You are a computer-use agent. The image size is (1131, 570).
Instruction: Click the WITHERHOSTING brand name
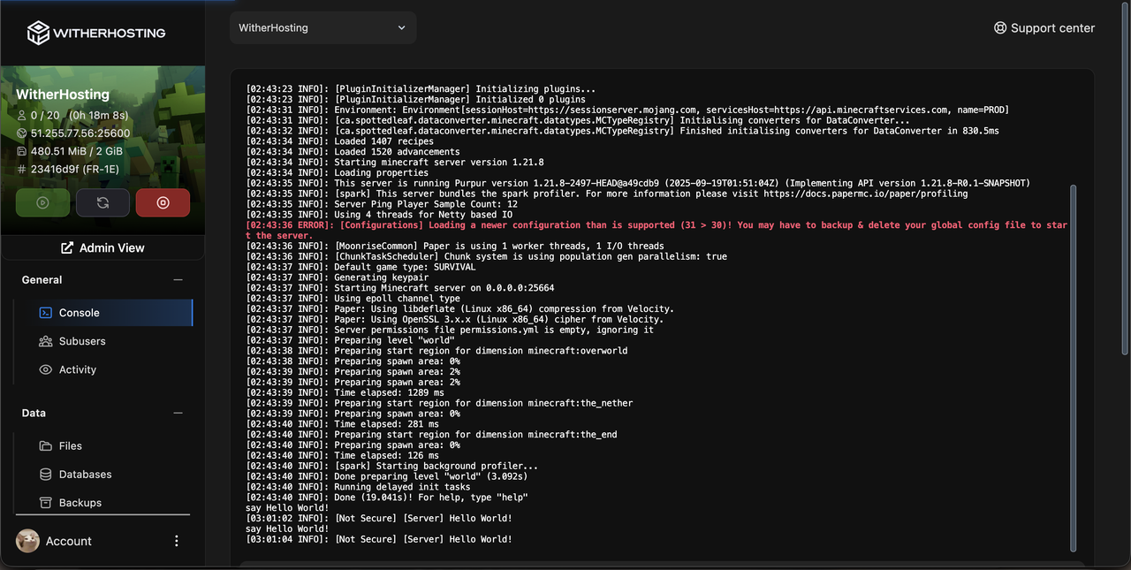click(110, 33)
